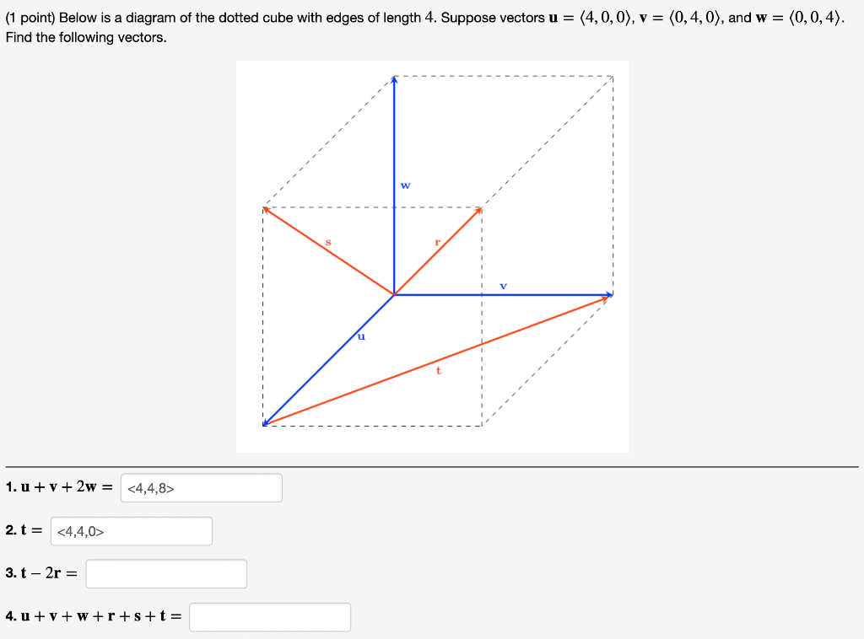This screenshot has width=864, height=639.
Task: Click the label 1. u + v + 2w
Action: (55, 486)
